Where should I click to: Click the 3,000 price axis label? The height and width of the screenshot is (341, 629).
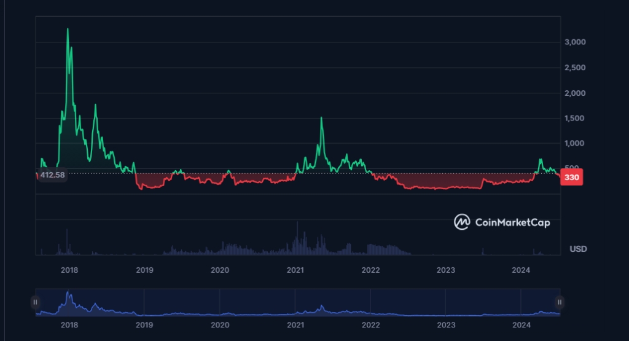tap(576, 42)
